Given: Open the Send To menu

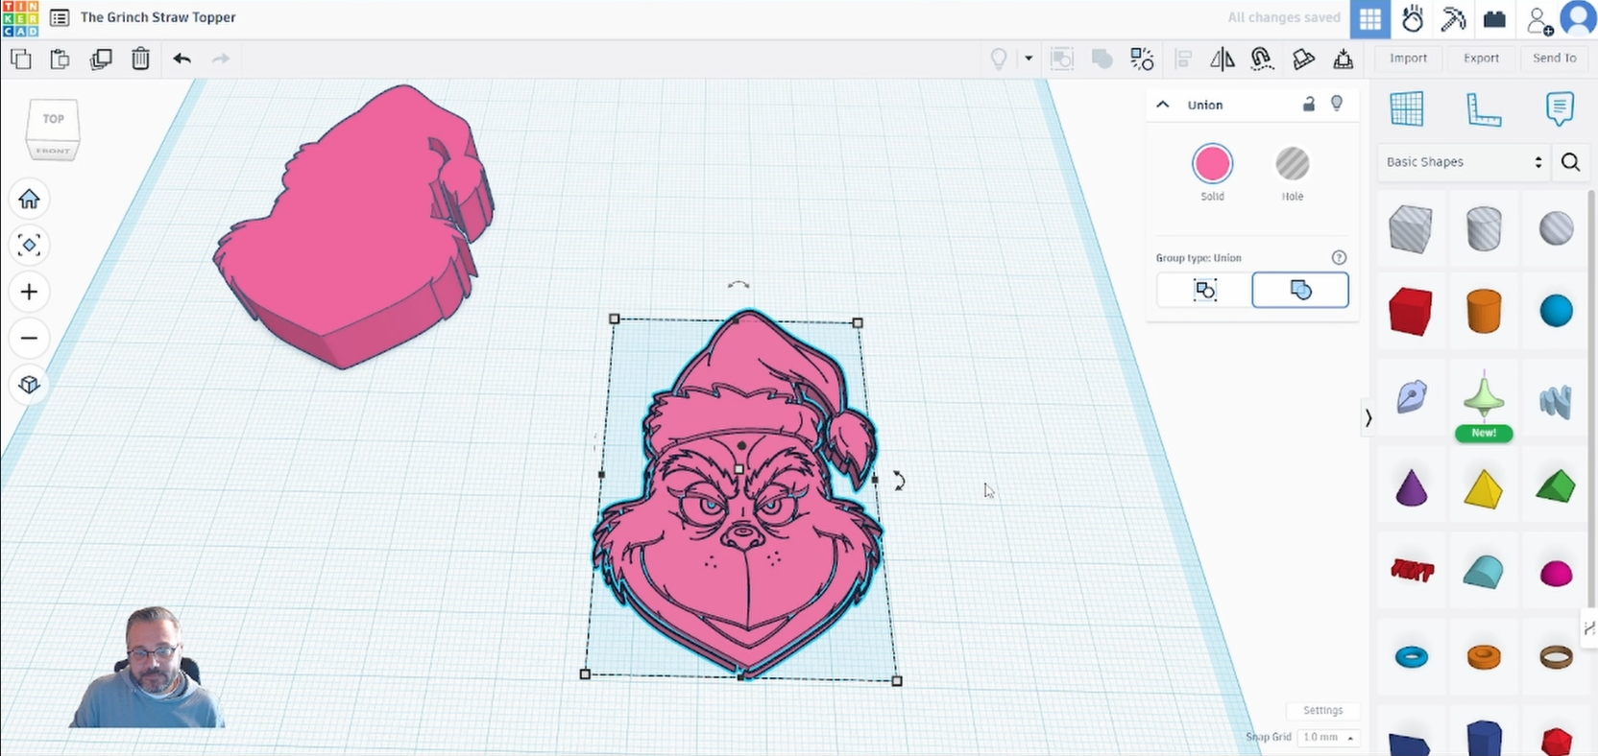Looking at the screenshot, I should 1554,59.
